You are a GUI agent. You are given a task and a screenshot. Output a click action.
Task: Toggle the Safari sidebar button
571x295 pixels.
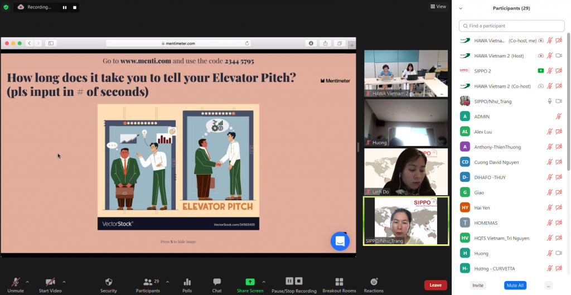click(x=51, y=43)
